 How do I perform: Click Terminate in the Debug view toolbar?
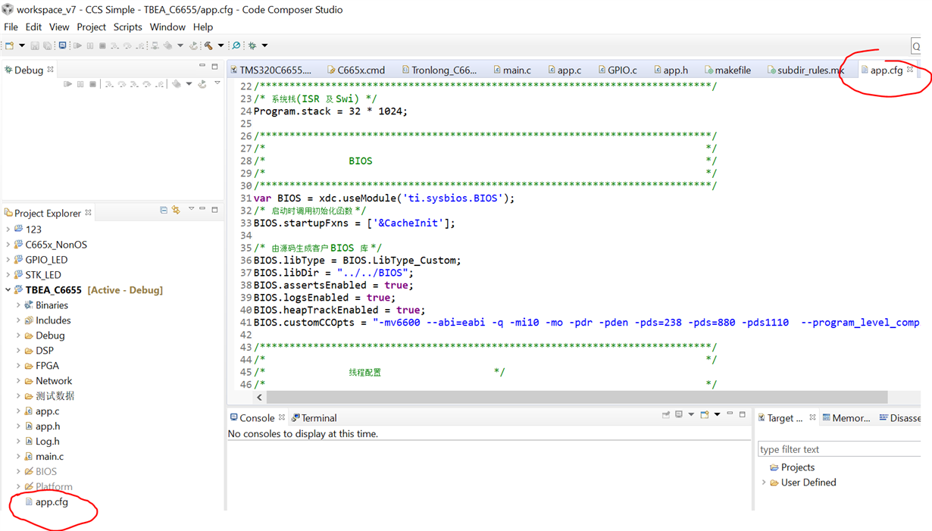[92, 84]
